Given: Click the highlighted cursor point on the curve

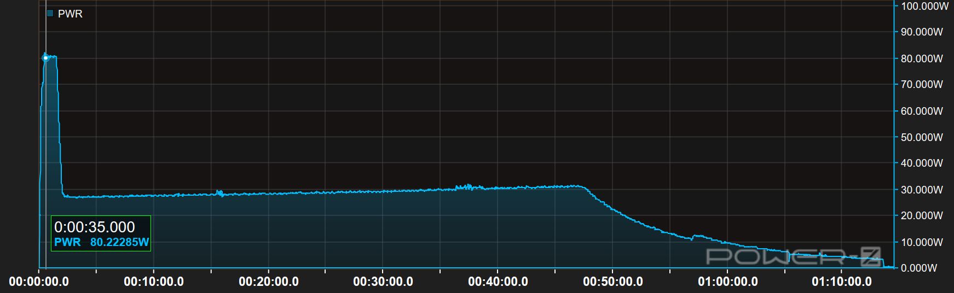Looking at the screenshot, I should tap(45, 57).
